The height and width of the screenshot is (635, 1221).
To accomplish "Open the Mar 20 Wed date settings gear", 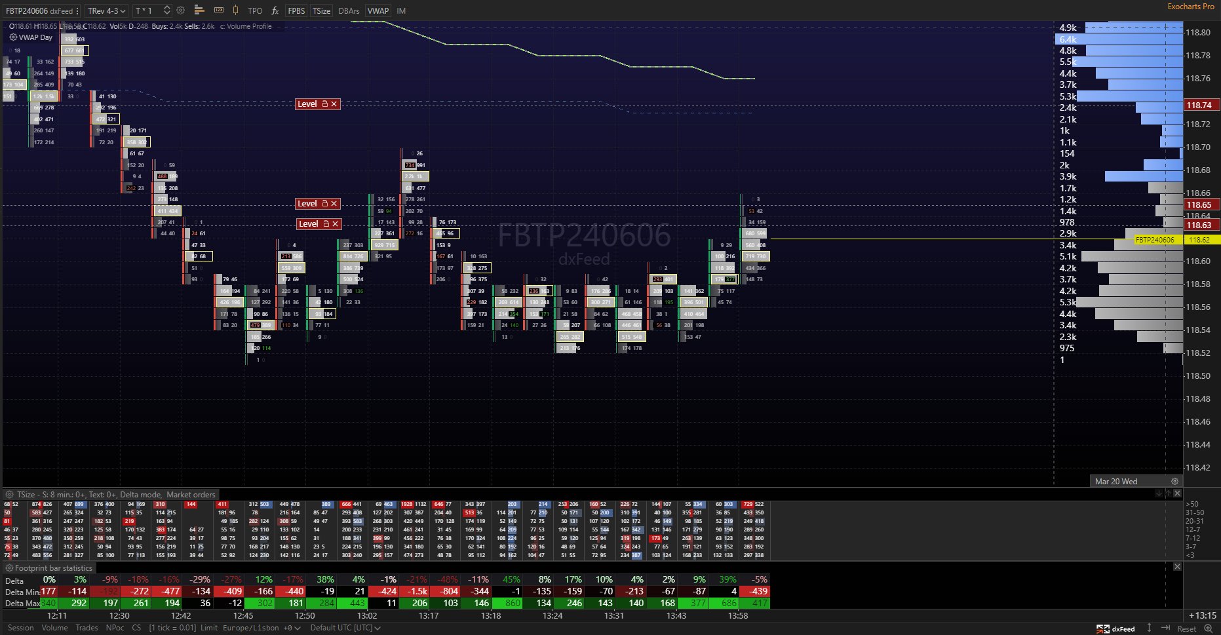I will 1174,481.
